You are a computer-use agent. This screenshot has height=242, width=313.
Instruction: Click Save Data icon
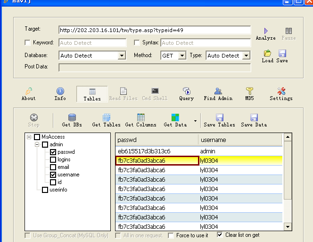(x=254, y=117)
